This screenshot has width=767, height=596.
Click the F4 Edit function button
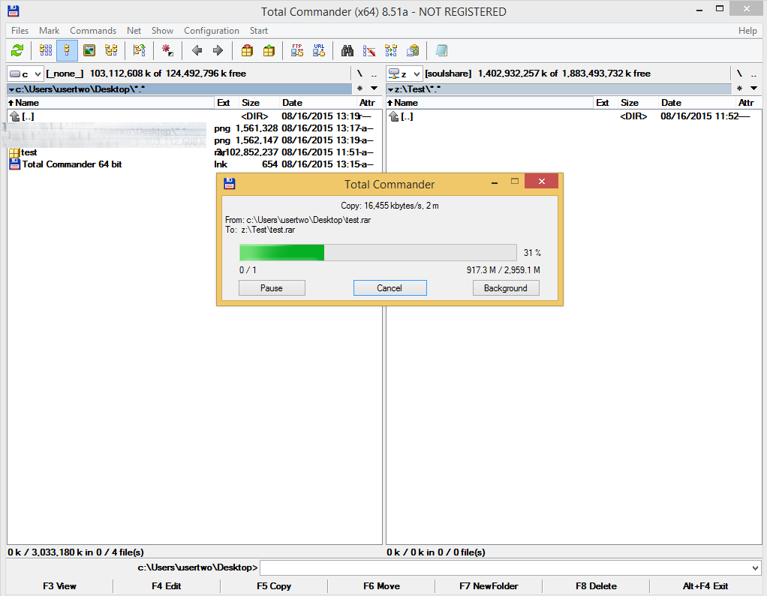coord(167,586)
